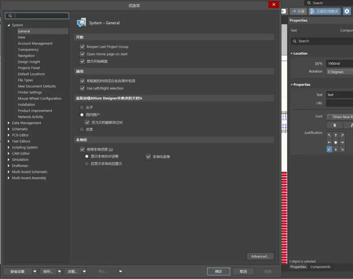Viewport: 353px width, 279px height.
Task: Collapse the Location section
Action: [291, 54]
